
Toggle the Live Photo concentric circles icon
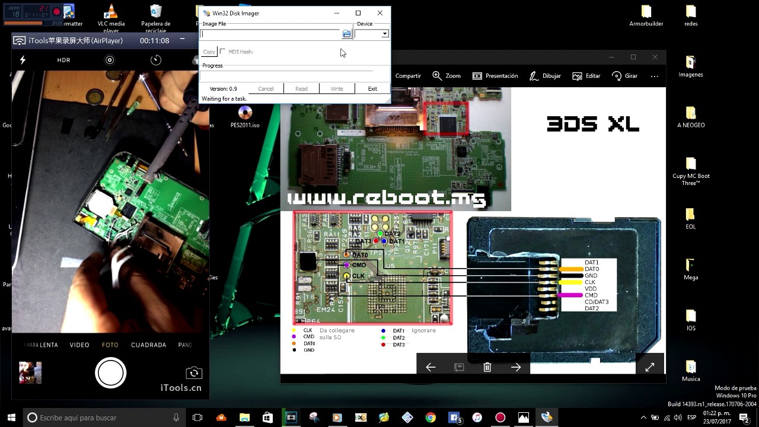click(110, 60)
